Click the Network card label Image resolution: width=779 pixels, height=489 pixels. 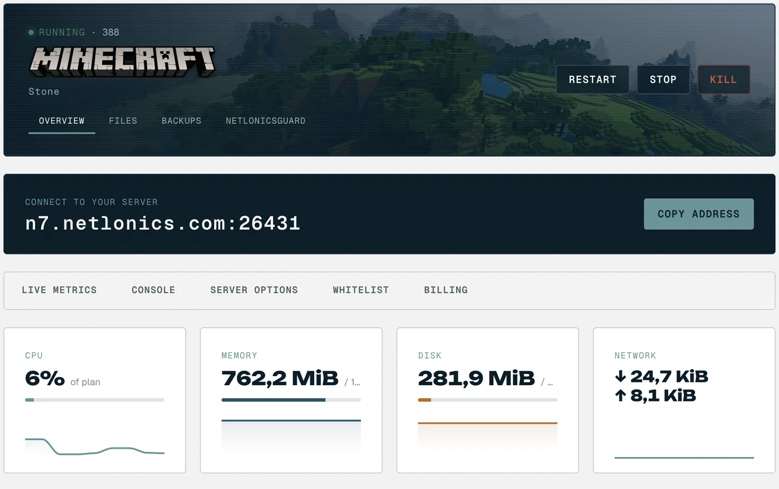click(635, 356)
